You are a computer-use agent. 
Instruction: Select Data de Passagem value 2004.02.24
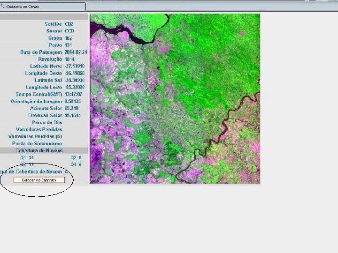[x=76, y=52]
